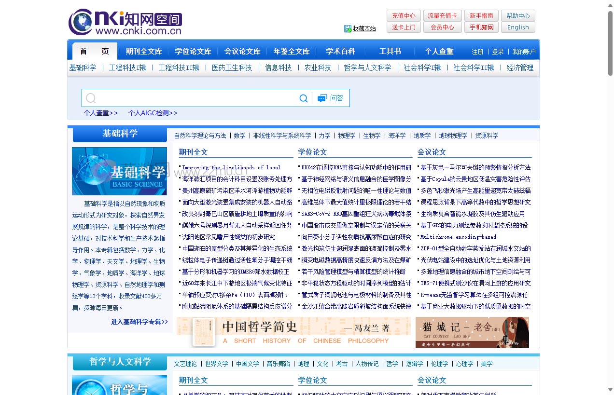The height and width of the screenshot is (395, 614).
Task: Expand 进入基础科学专辑 link
Action: point(139,322)
